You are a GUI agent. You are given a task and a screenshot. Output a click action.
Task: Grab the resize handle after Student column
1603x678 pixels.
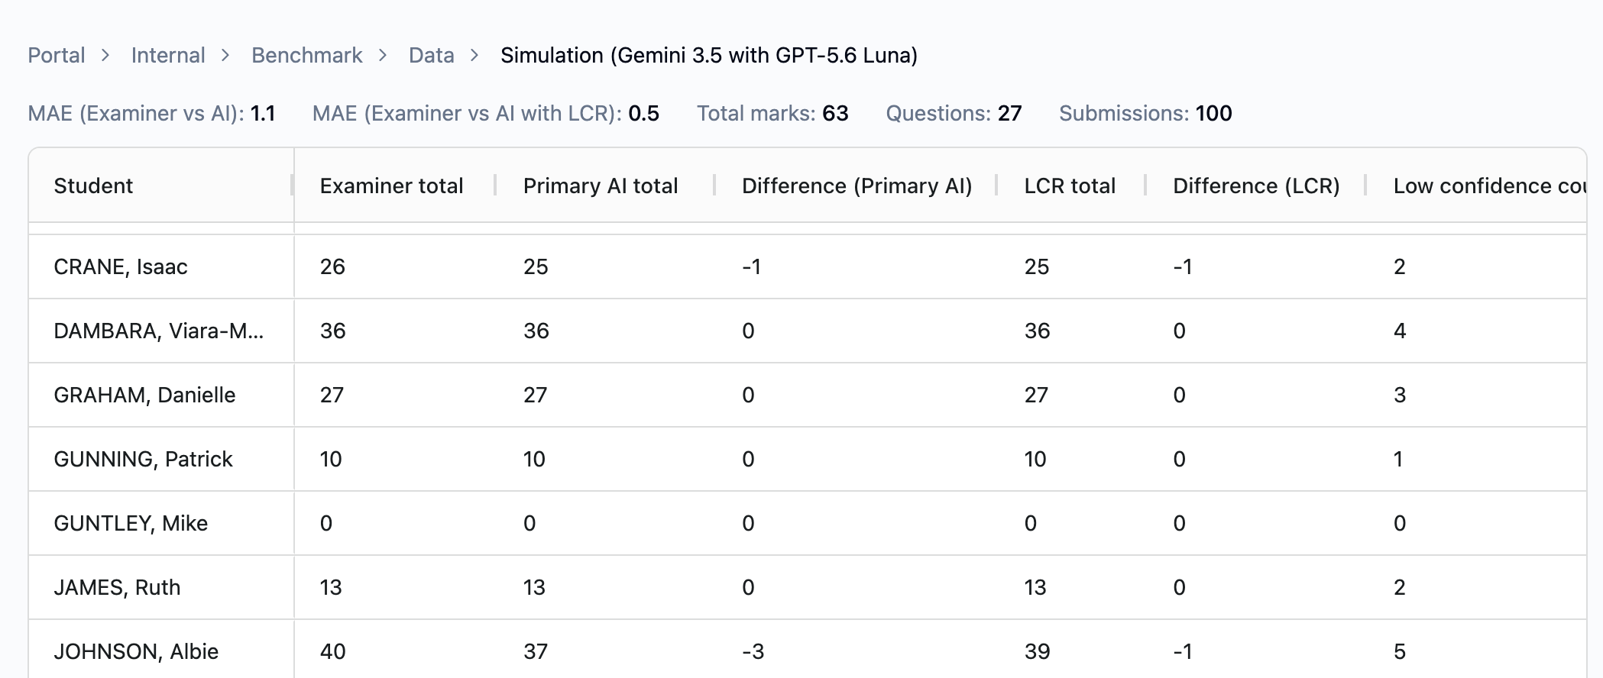point(292,186)
